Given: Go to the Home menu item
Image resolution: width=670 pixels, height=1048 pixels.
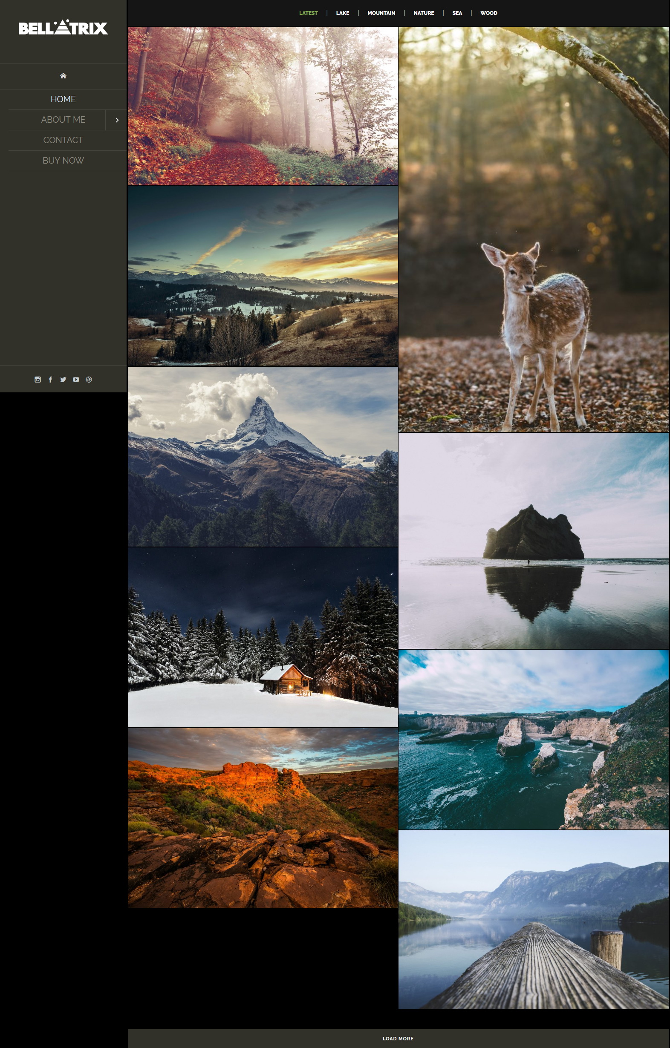Looking at the screenshot, I should [x=63, y=99].
